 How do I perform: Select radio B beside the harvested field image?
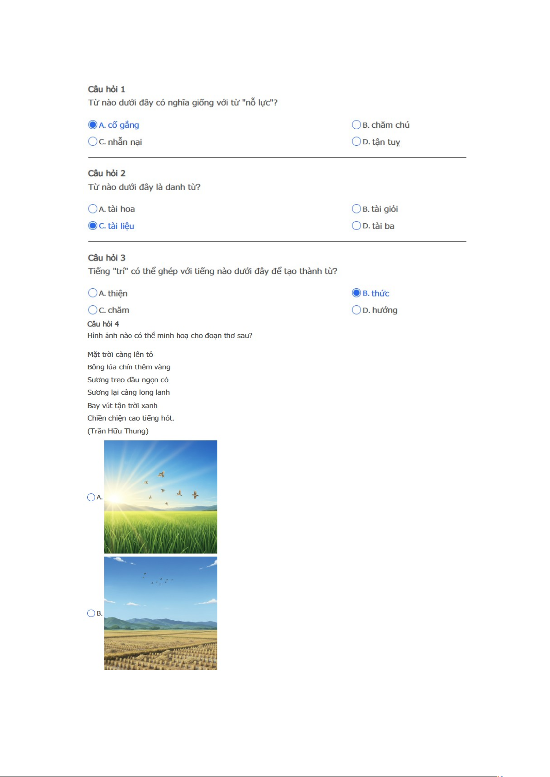click(x=91, y=613)
